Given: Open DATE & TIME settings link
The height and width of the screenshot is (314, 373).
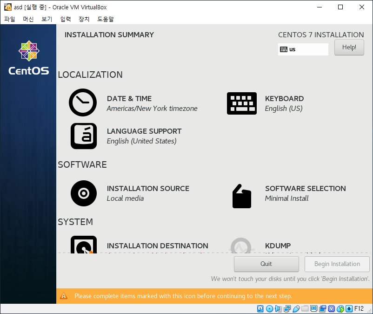Looking at the screenshot, I should coord(129,99).
